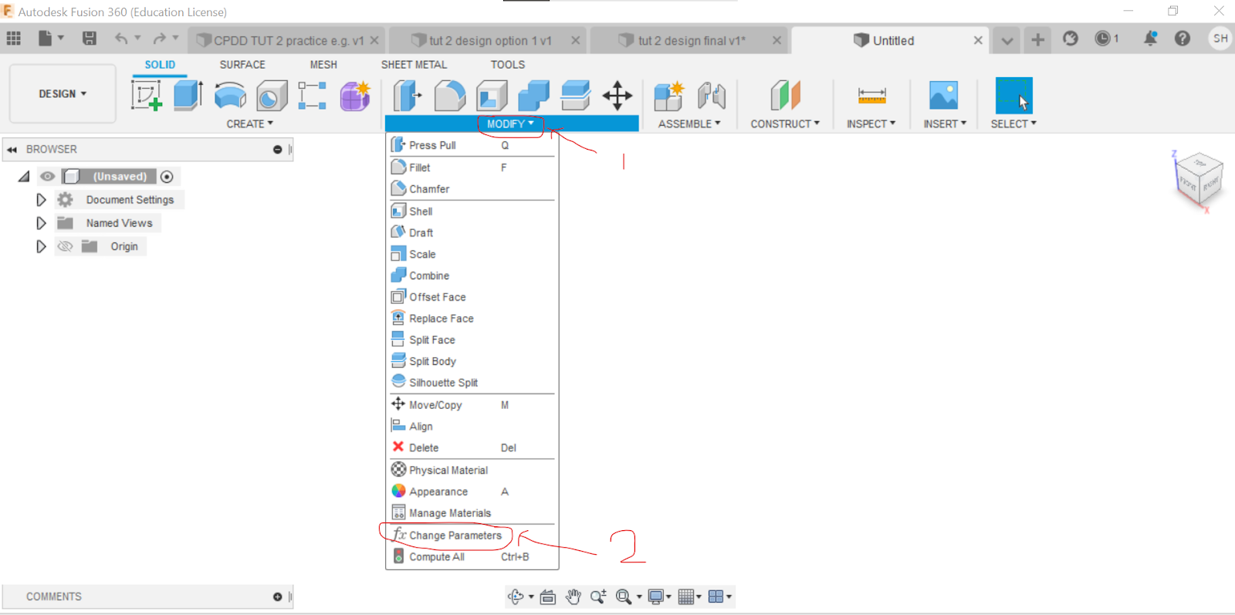Click the Joint icon

coord(712,96)
